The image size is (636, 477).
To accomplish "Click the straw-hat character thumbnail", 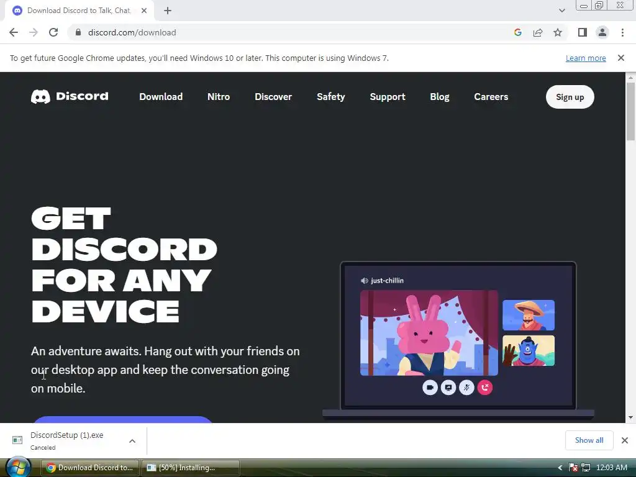I will coord(529,315).
